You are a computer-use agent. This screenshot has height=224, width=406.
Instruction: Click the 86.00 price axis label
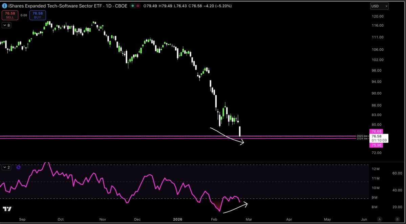pos(377,105)
